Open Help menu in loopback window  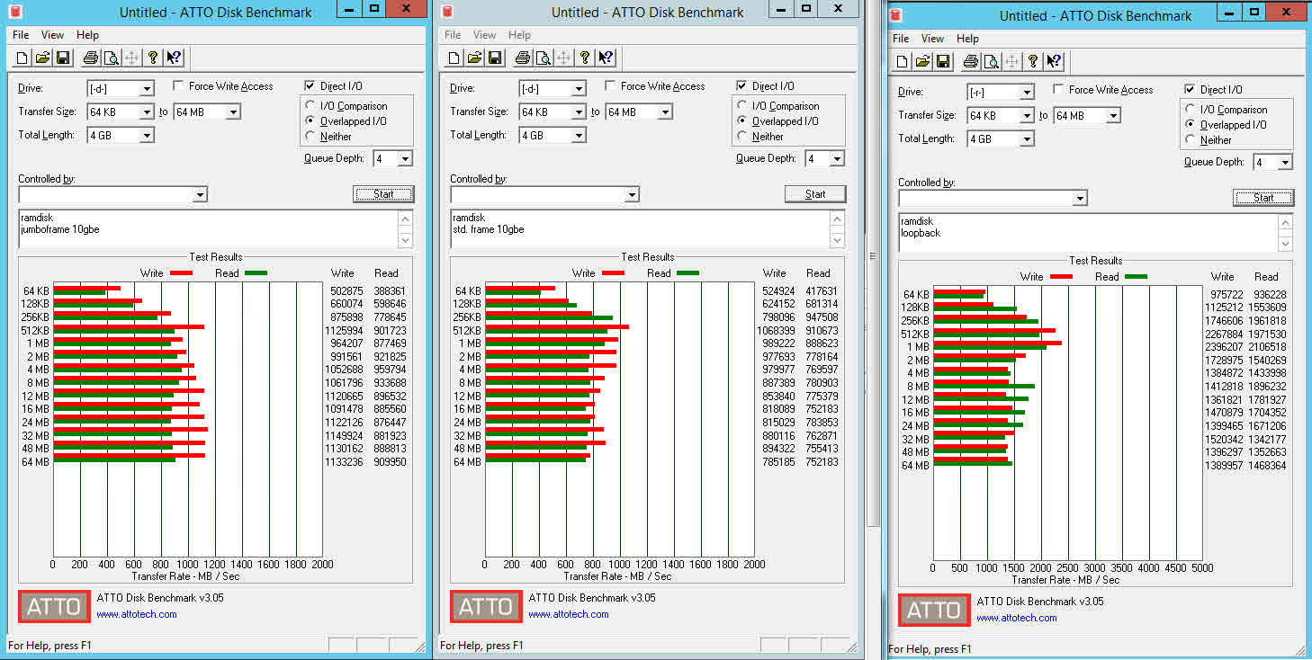967,39
